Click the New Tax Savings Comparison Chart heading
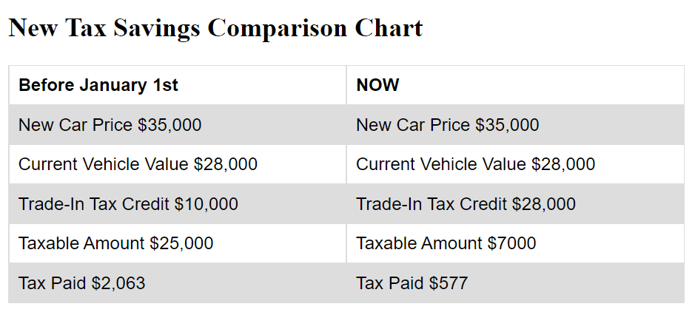This screenshot has width=692, height=335. click(x=215, y=28)
